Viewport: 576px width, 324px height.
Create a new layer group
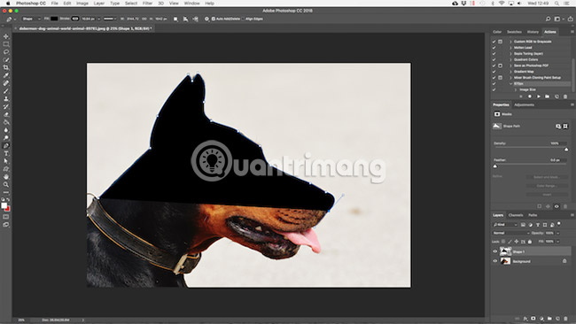549,319
